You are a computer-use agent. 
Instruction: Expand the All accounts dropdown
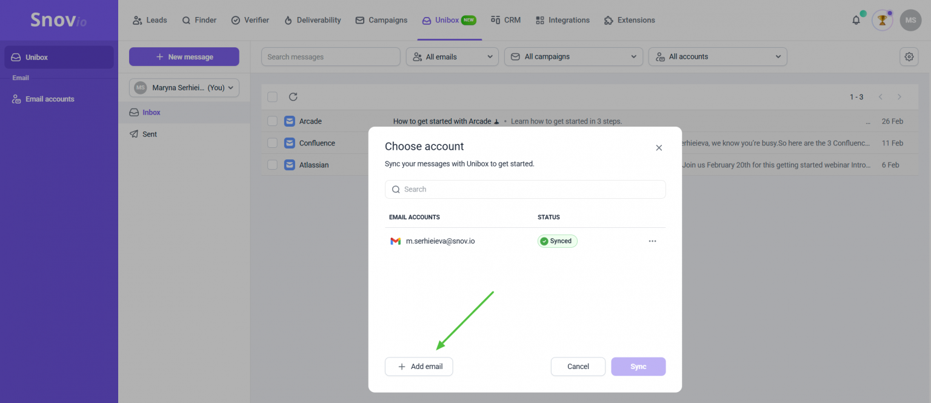click(718, 57)
